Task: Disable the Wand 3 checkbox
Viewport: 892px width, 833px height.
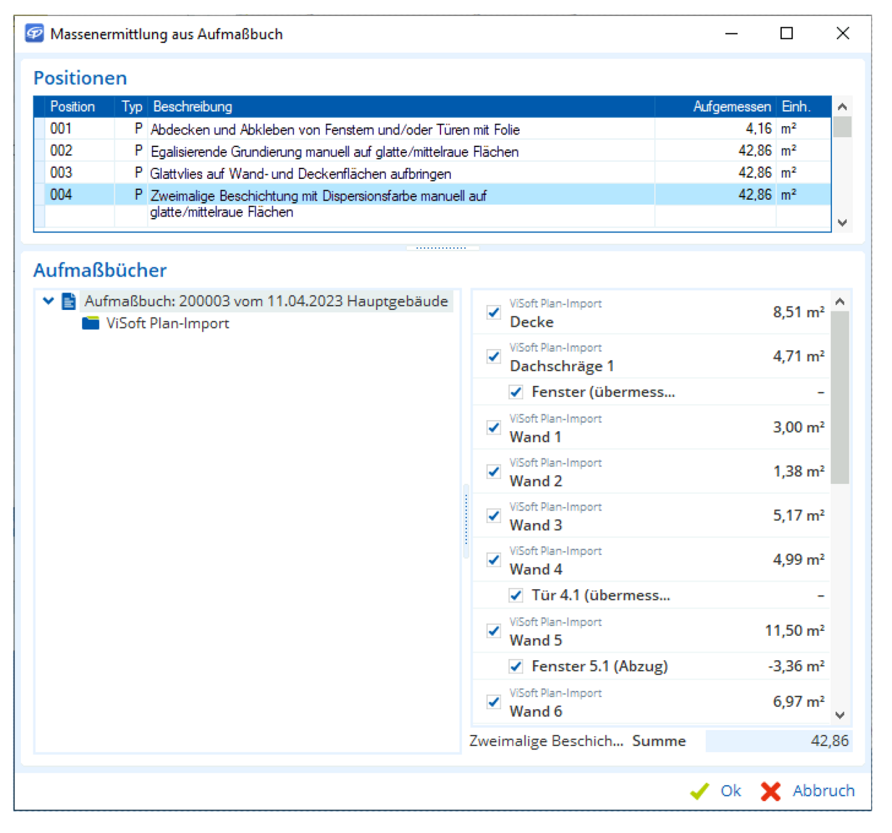Action: [x=494, y=516]
